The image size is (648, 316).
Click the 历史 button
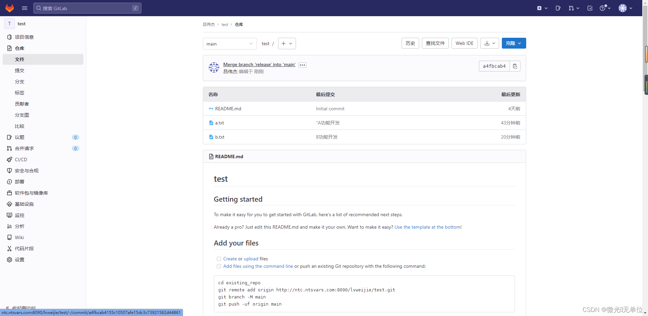410,43
